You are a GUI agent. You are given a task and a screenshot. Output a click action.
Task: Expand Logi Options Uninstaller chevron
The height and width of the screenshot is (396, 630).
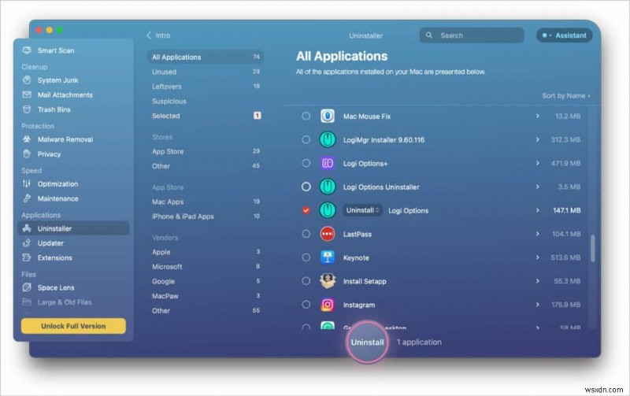click(x=538, y=187)
